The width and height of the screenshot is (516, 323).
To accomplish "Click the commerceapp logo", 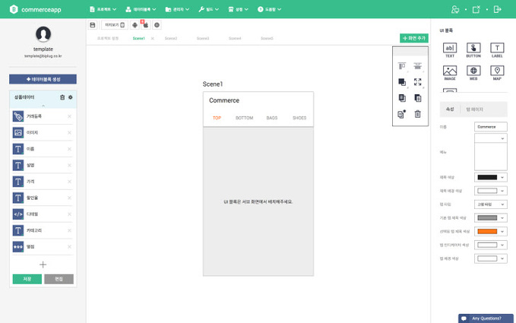I will 35,10.
